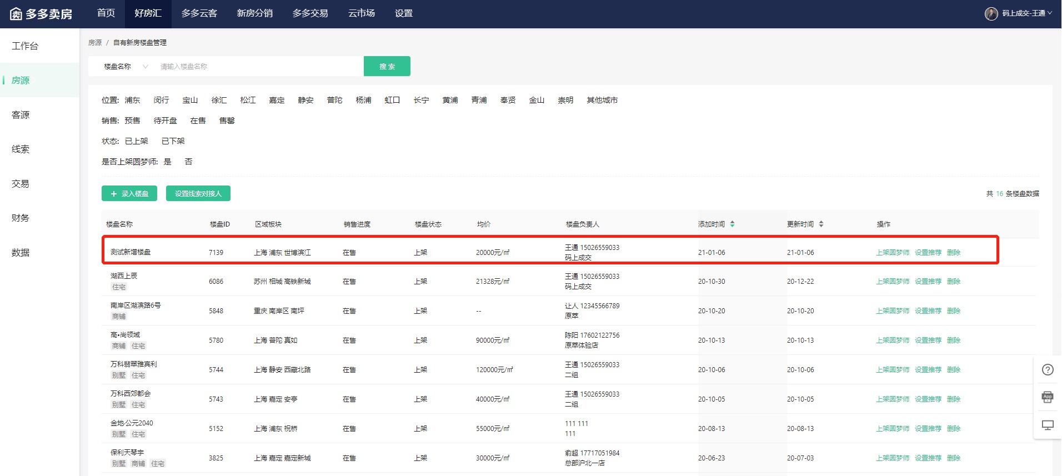Filter location by 静安

[x=305, y=100]
